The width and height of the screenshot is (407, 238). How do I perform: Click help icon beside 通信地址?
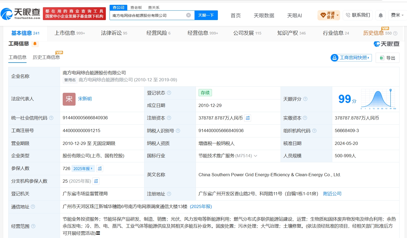33,207
